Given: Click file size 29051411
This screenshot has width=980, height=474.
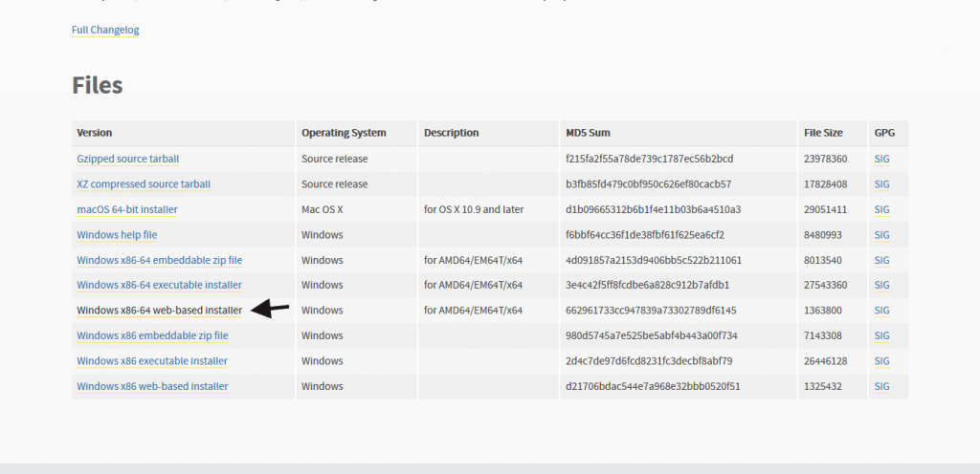Looking at the screenshot, I should tap(826, 209).
